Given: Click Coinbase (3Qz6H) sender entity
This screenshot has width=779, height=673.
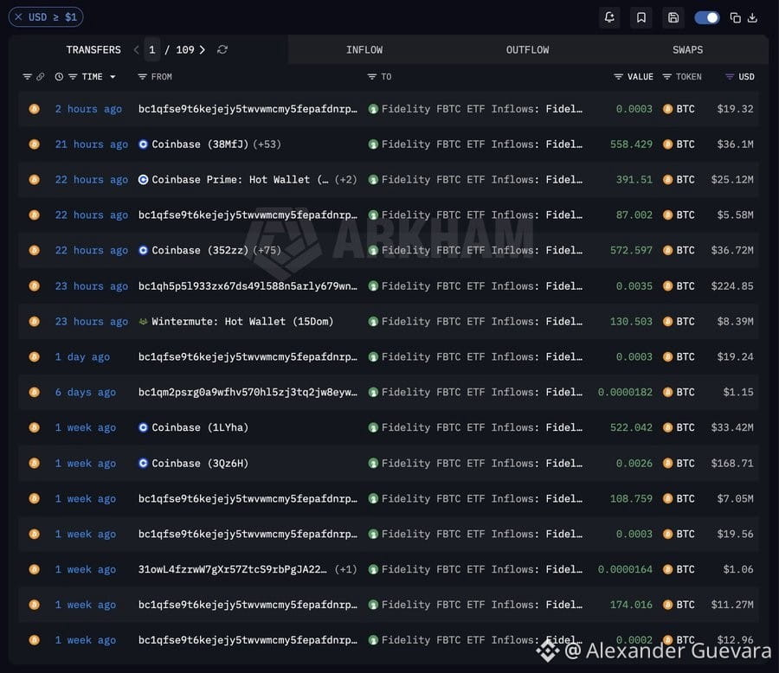Looking at the screenshot, I should pyautogui.click(x=200, y=464).
